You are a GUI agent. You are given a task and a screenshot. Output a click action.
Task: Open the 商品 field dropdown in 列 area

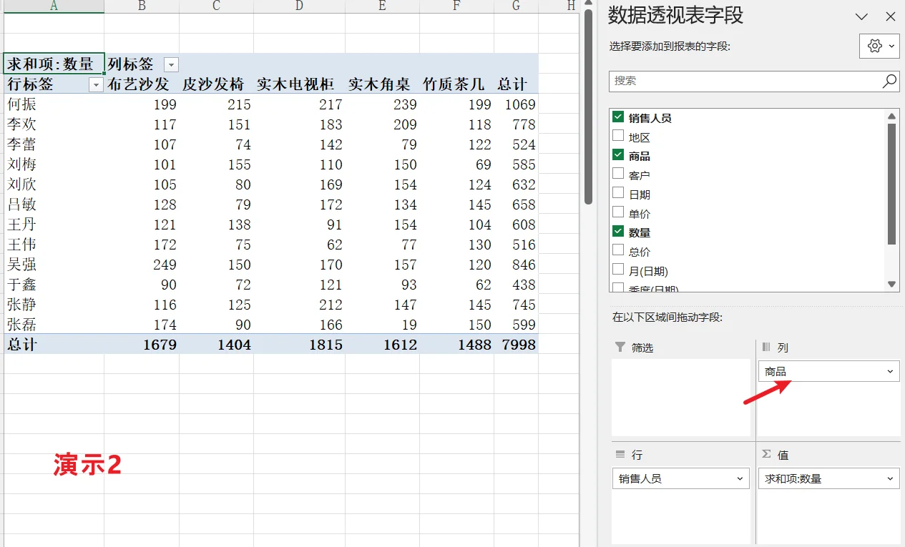click(890, 371)
